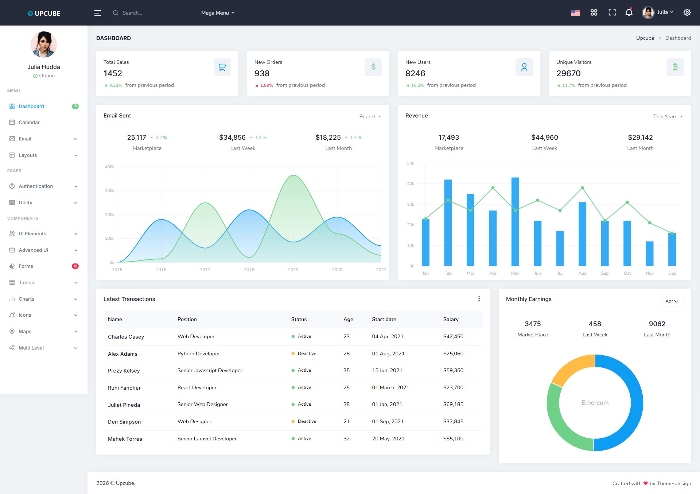Click the Unique Visitors bitcoin icon
The height and width of the screenshot is (494, 700).
click(675, 67)
